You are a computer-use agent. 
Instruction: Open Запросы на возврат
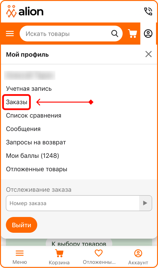coord(36,142)
